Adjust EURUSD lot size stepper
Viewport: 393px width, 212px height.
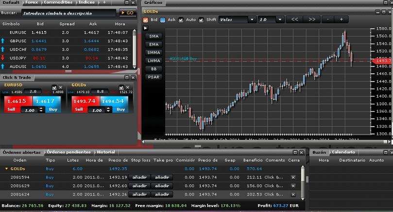(41, 110)
